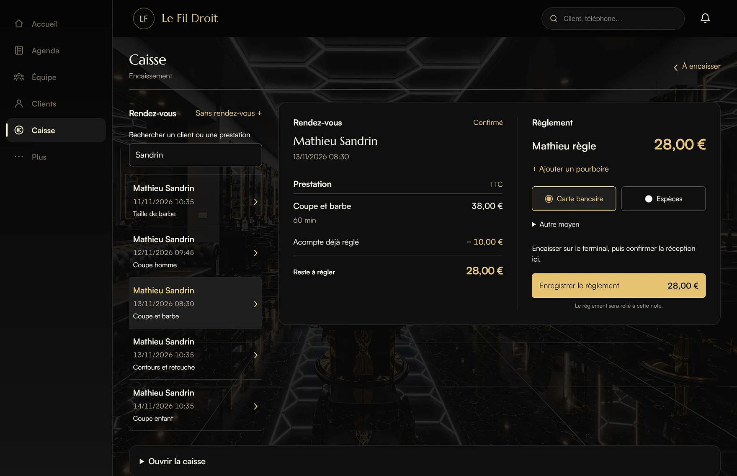Open the Agenda menu item
Screen dimensions: 737x476
pyautogui.click(x=56, y=51)
